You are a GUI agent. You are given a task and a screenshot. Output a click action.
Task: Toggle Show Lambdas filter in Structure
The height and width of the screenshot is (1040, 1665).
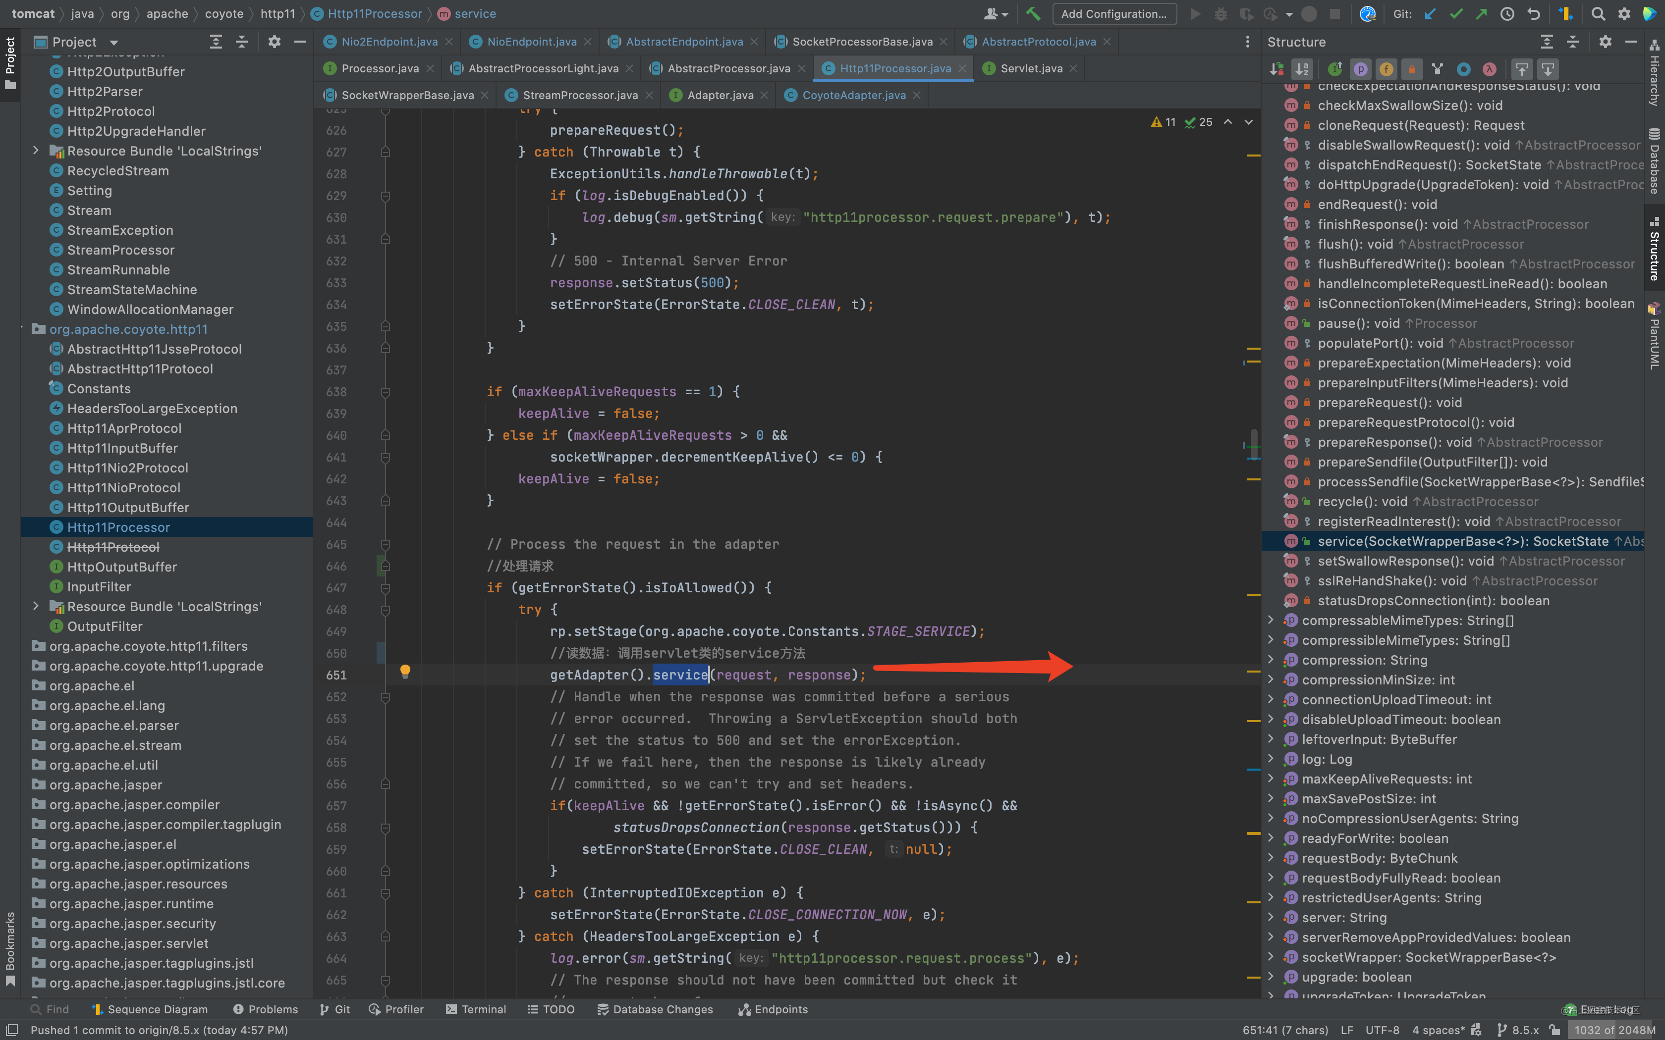(x=1489, y=69)
